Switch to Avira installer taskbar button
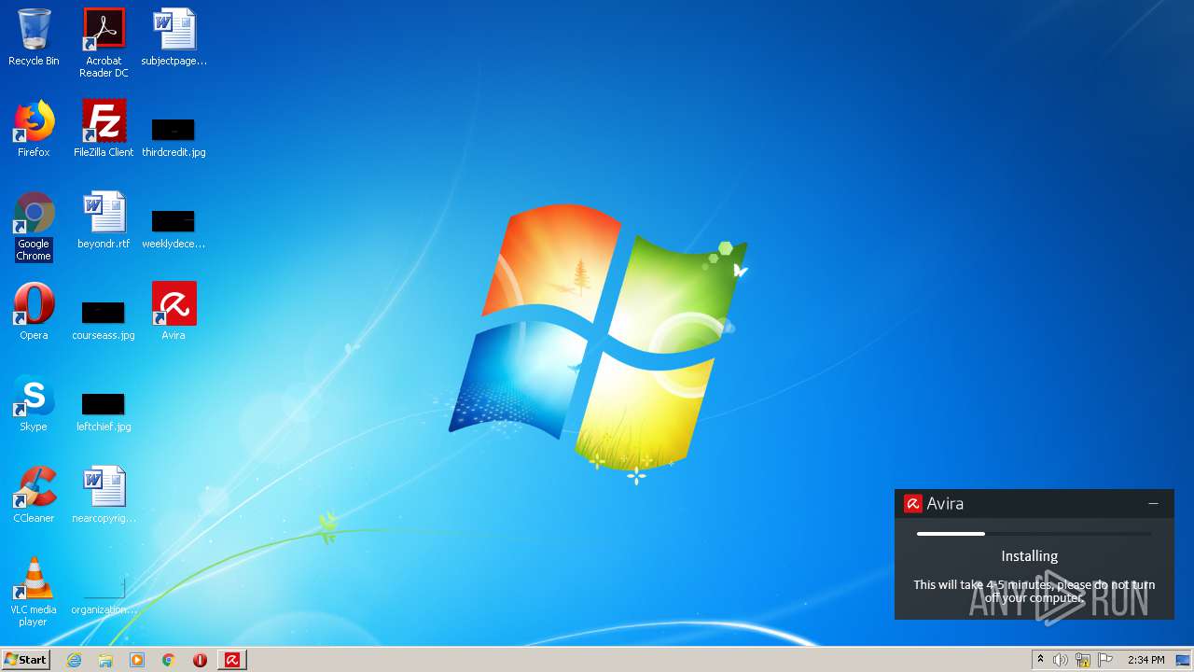1194x672 pixels. click(x=232, y=660)
